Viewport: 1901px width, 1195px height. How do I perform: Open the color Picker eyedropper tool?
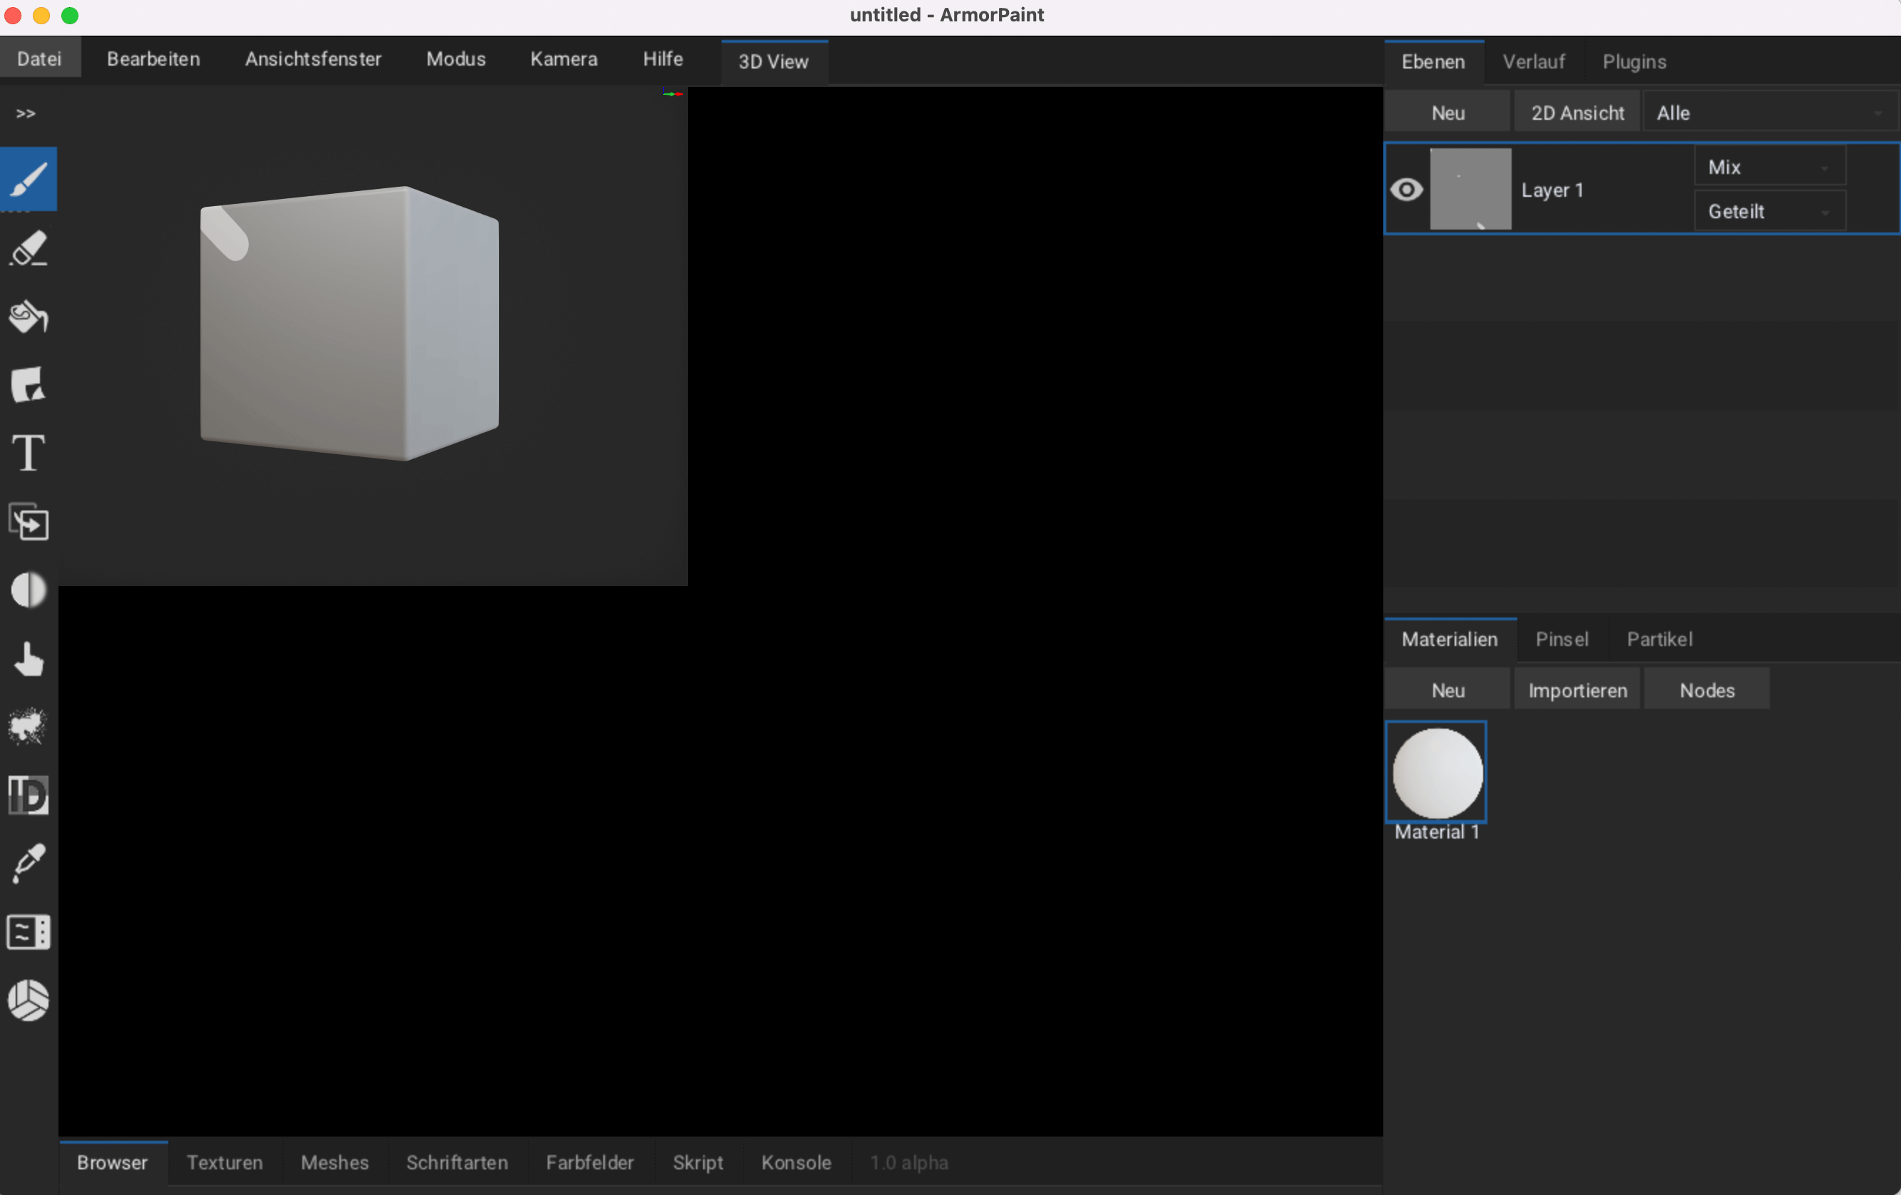29,864
